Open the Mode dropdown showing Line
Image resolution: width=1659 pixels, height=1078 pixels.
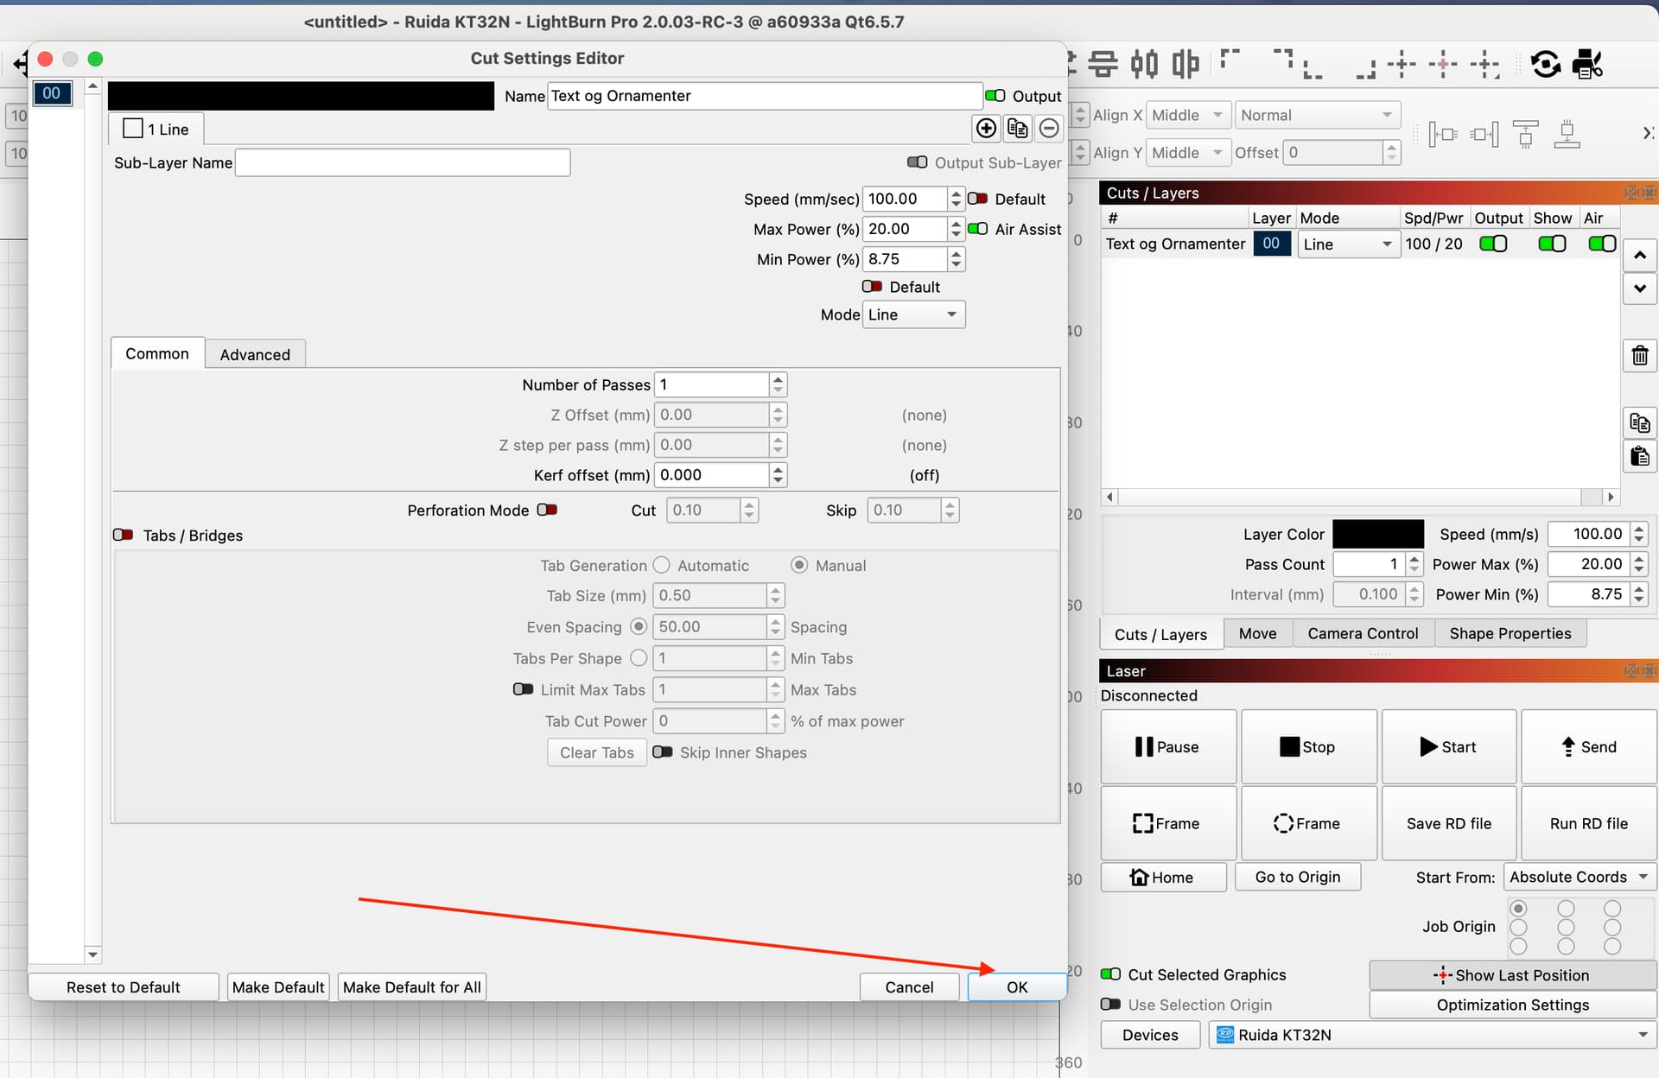(x=912, y=314)
